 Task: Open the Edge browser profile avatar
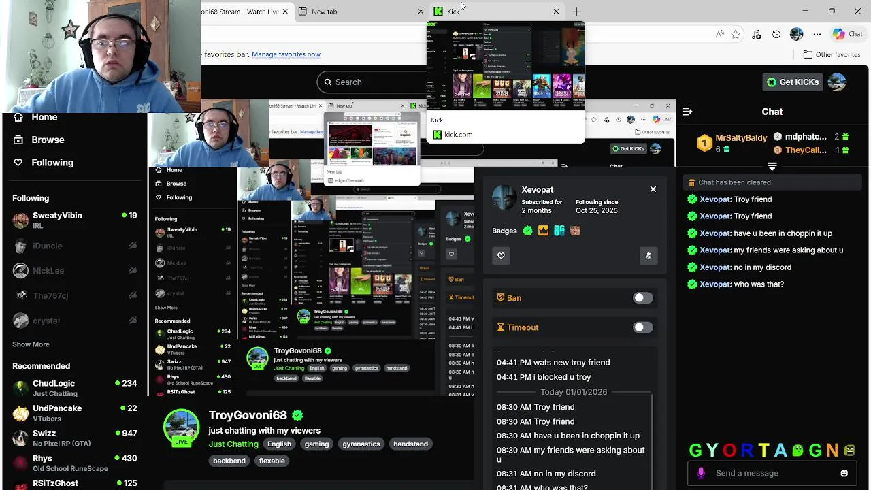796,34
